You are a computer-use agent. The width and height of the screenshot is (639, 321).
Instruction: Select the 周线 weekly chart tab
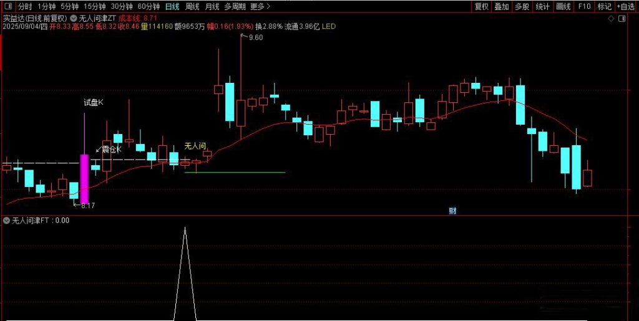tap(192, 7)
